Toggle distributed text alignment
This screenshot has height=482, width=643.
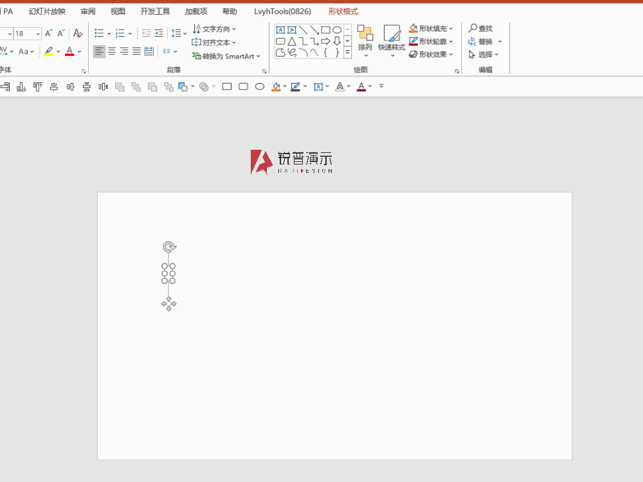[149, 51]
